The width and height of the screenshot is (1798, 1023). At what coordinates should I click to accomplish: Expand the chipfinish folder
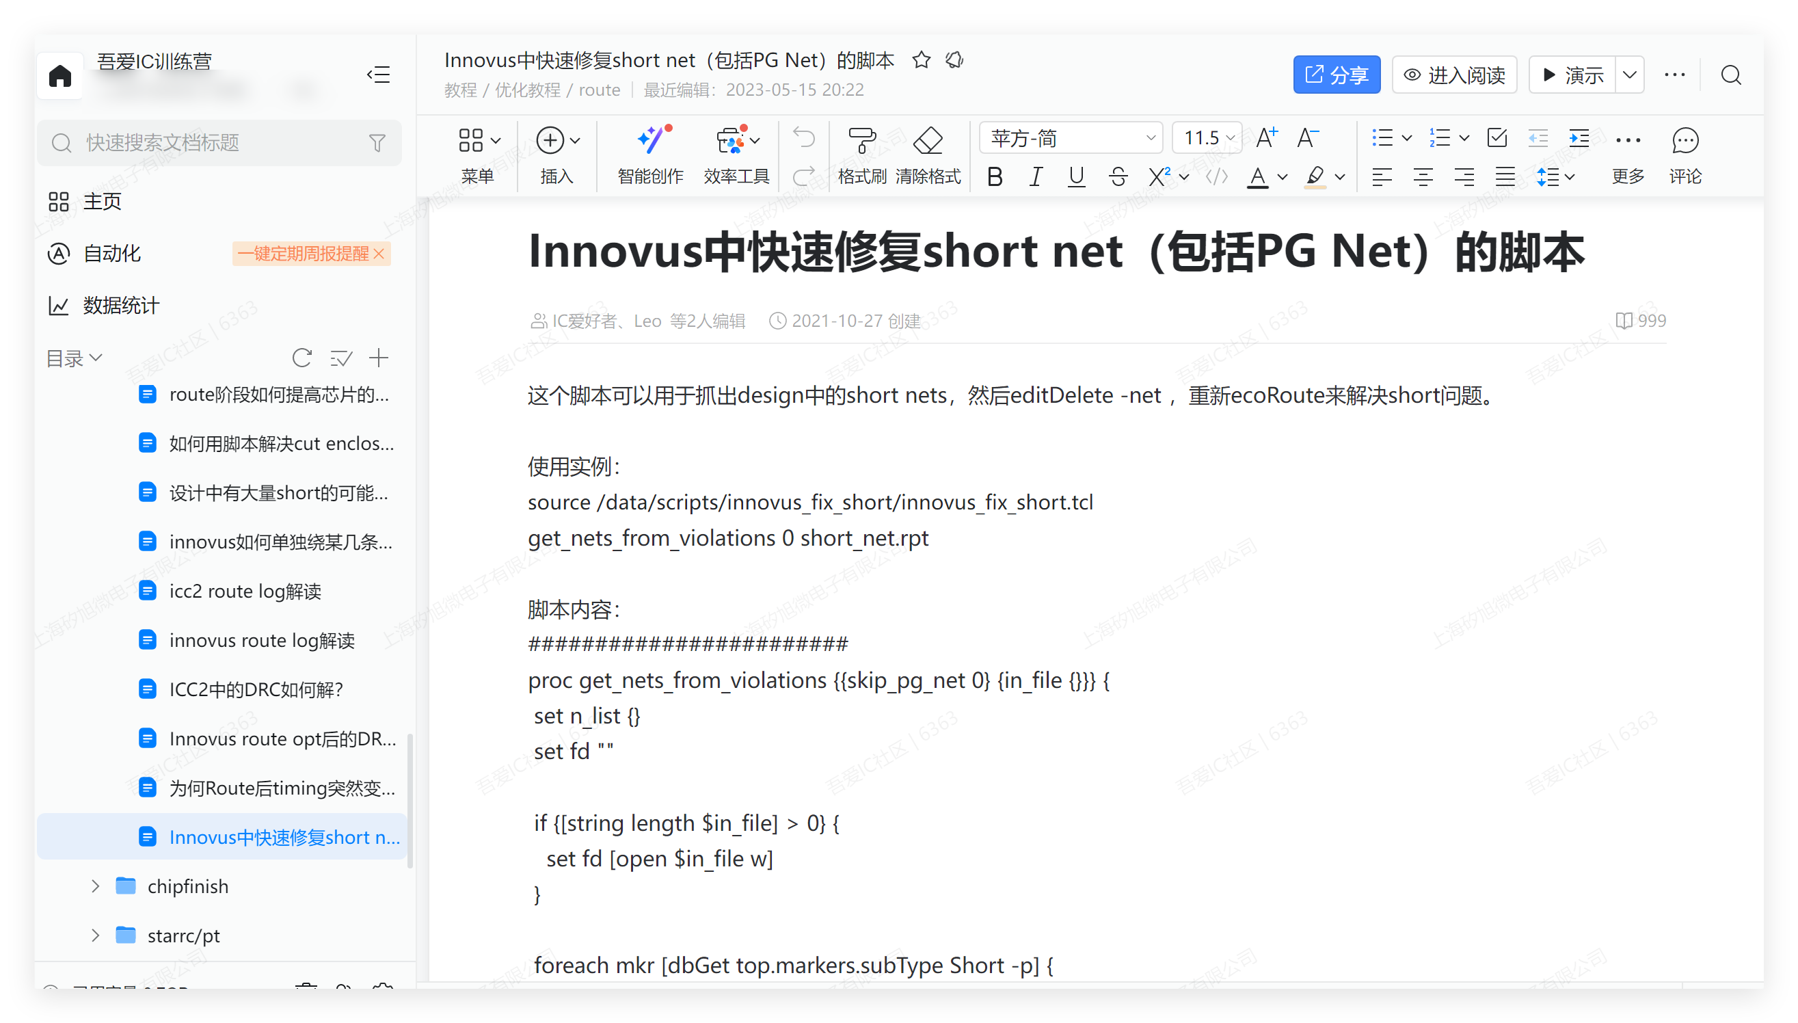point(96,887)
